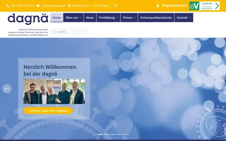Image resolution: width=226 pixels, height=141 pixels.
Task: Expand the Fortbildung dropdown chevron
Action: [x=117, y=18]
